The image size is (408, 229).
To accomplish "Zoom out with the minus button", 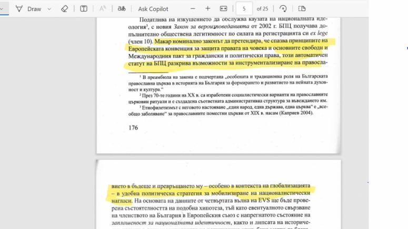I will (x=193, y=8).
